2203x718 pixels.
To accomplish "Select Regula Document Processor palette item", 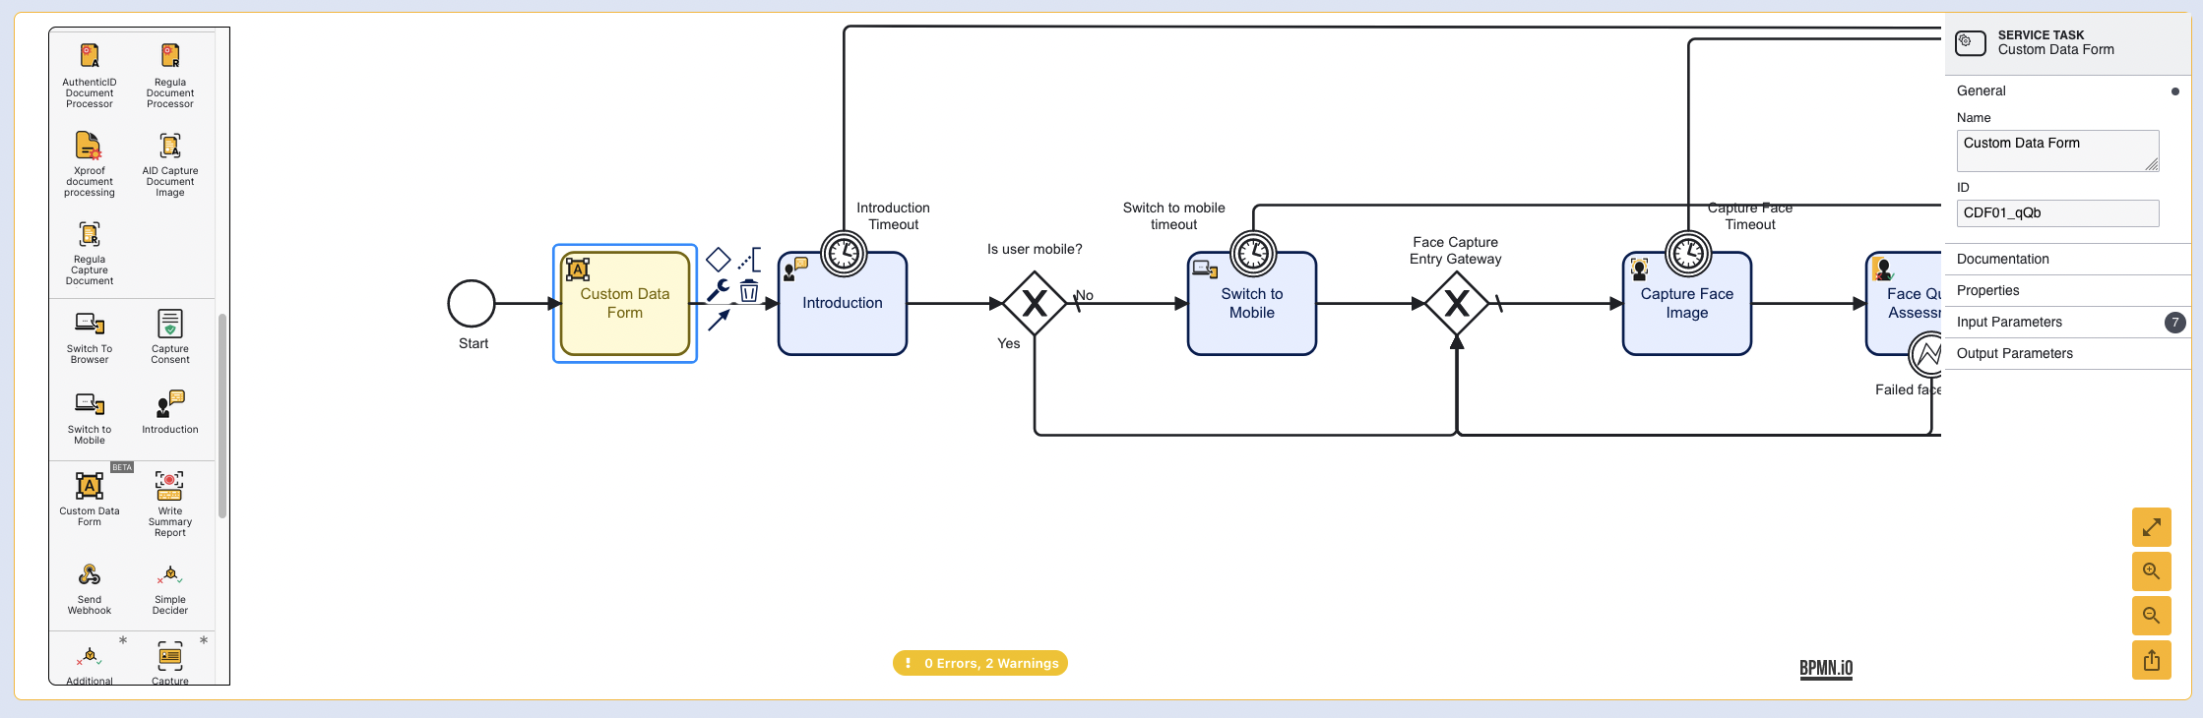I will pyautogui.click(x=170, y=75).
